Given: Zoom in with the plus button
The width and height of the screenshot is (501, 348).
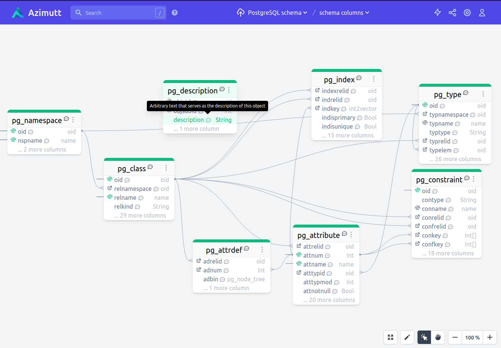Looking at the screenshot, I should pyautogui.click(x=490, y=337).
